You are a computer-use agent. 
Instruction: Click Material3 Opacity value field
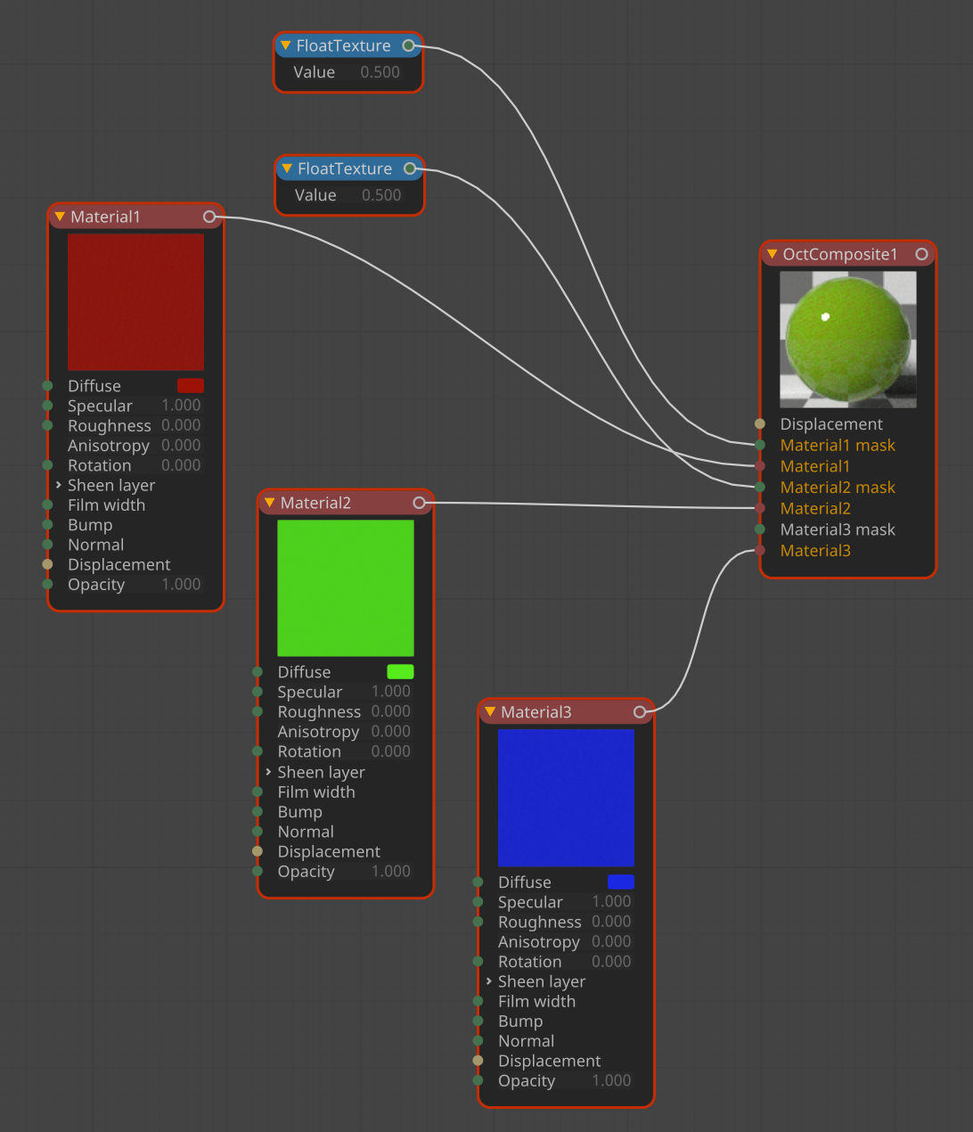point(611,1080)
